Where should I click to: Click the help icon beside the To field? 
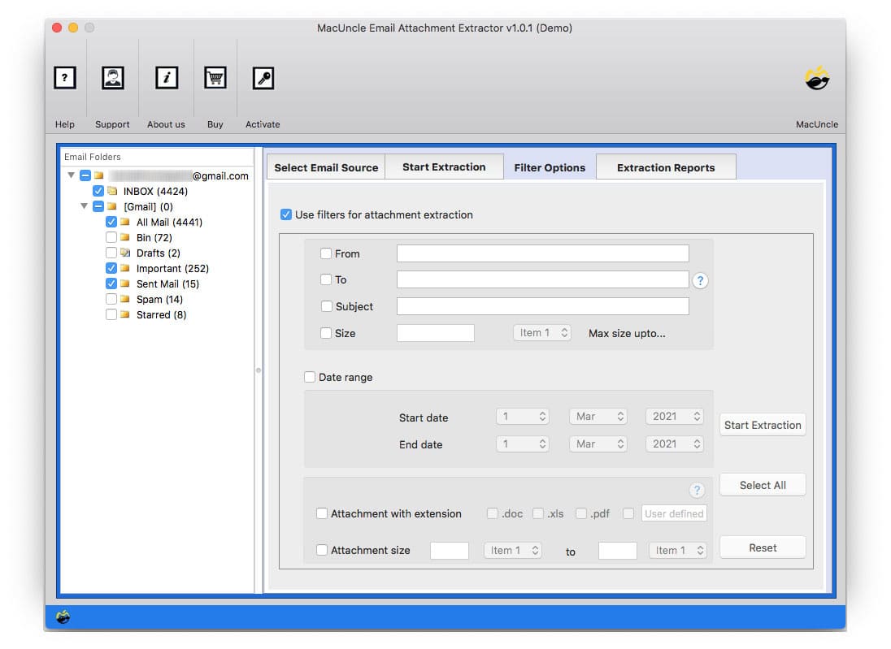point(700,280)
